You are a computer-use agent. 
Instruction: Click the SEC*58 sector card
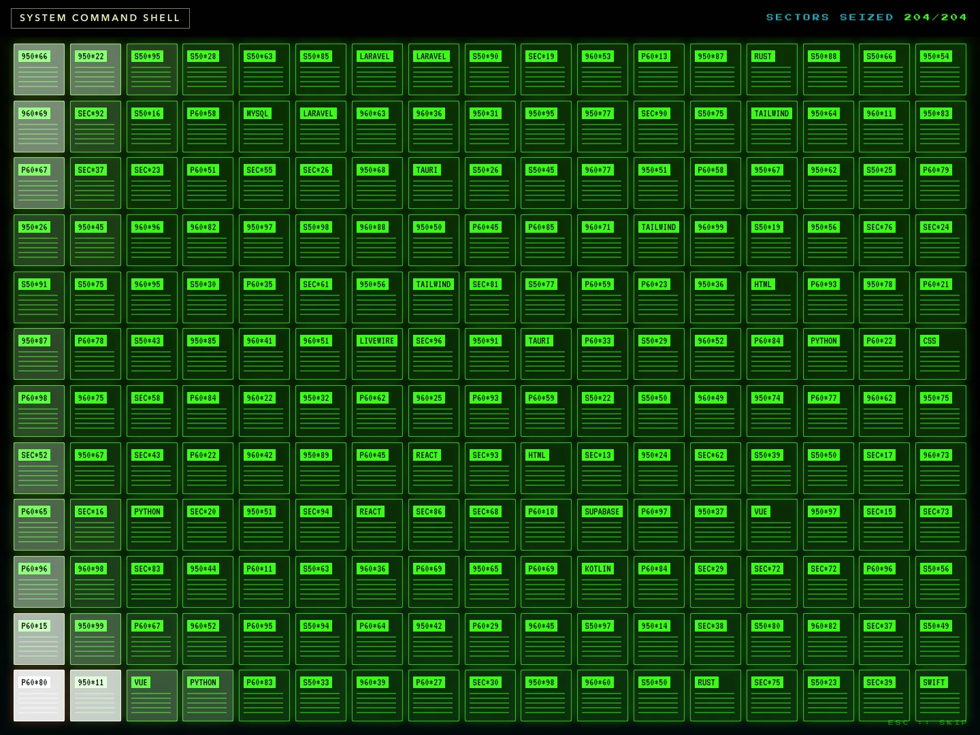click(x=152, y=411)
